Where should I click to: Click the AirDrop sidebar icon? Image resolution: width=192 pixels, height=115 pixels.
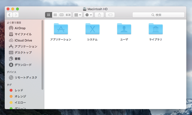coord(11,28)
